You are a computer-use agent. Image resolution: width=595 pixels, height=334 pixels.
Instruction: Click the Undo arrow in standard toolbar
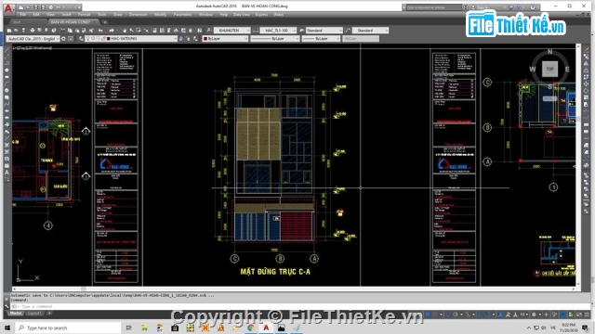[101, 31]
